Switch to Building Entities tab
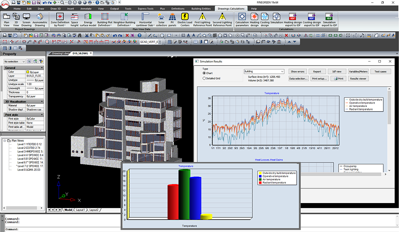Image resolution: width=399 pixels, height=232 pixels. (201, 9)
